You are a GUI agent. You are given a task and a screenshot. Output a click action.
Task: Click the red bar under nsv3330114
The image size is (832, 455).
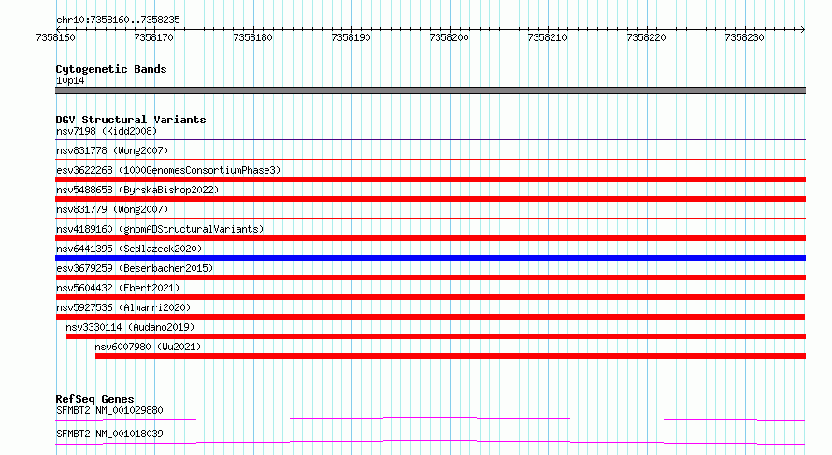tap(436, 336)
